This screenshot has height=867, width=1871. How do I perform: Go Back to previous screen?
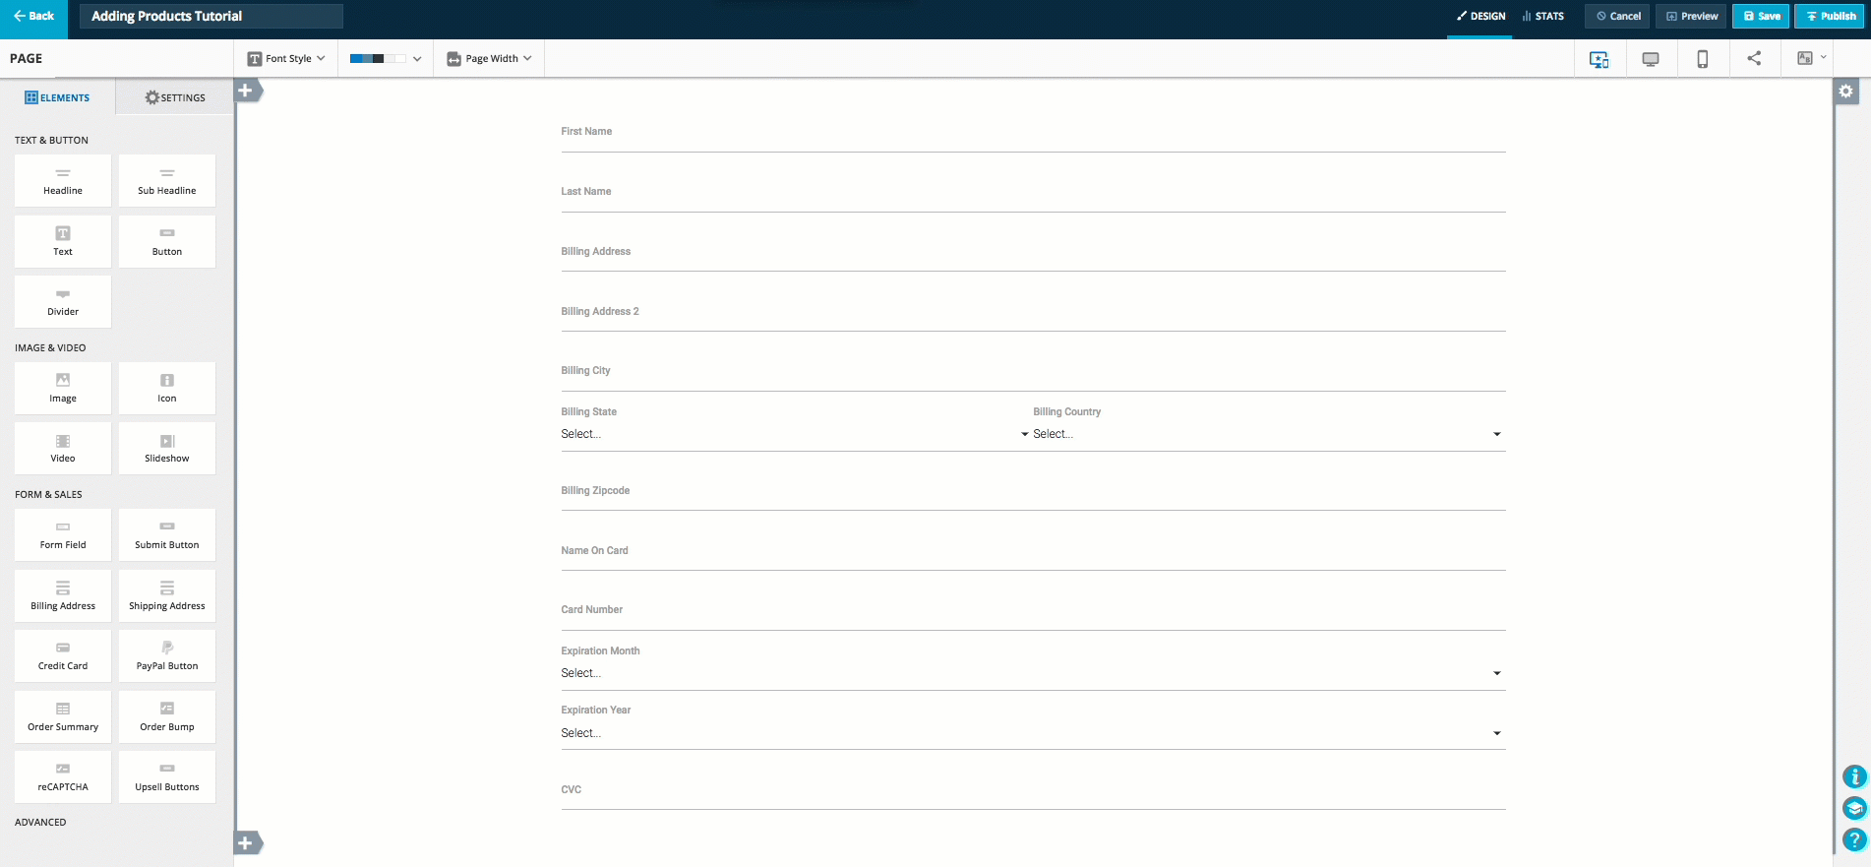(x=33, y=17)
